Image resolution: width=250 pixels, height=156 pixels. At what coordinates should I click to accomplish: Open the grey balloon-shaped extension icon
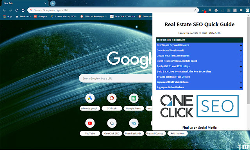210,10
